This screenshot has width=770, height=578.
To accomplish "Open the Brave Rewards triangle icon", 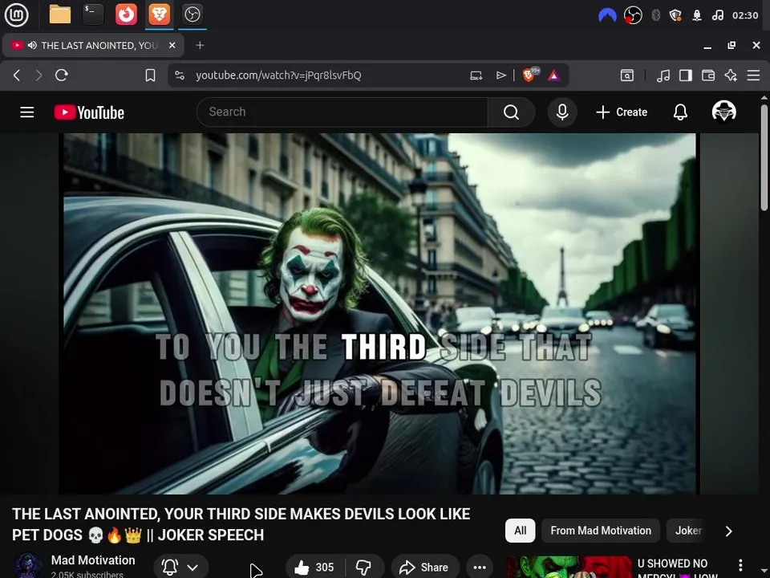I will tap(554, 75).
